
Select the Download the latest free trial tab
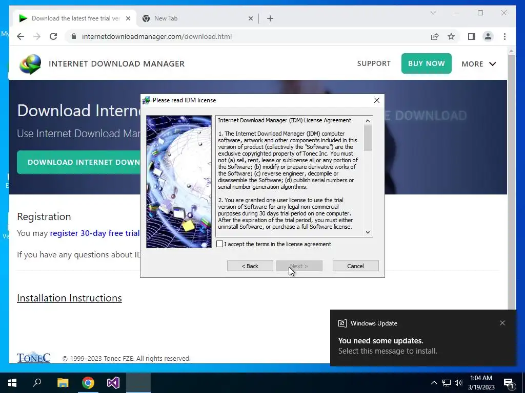[75, 18]
